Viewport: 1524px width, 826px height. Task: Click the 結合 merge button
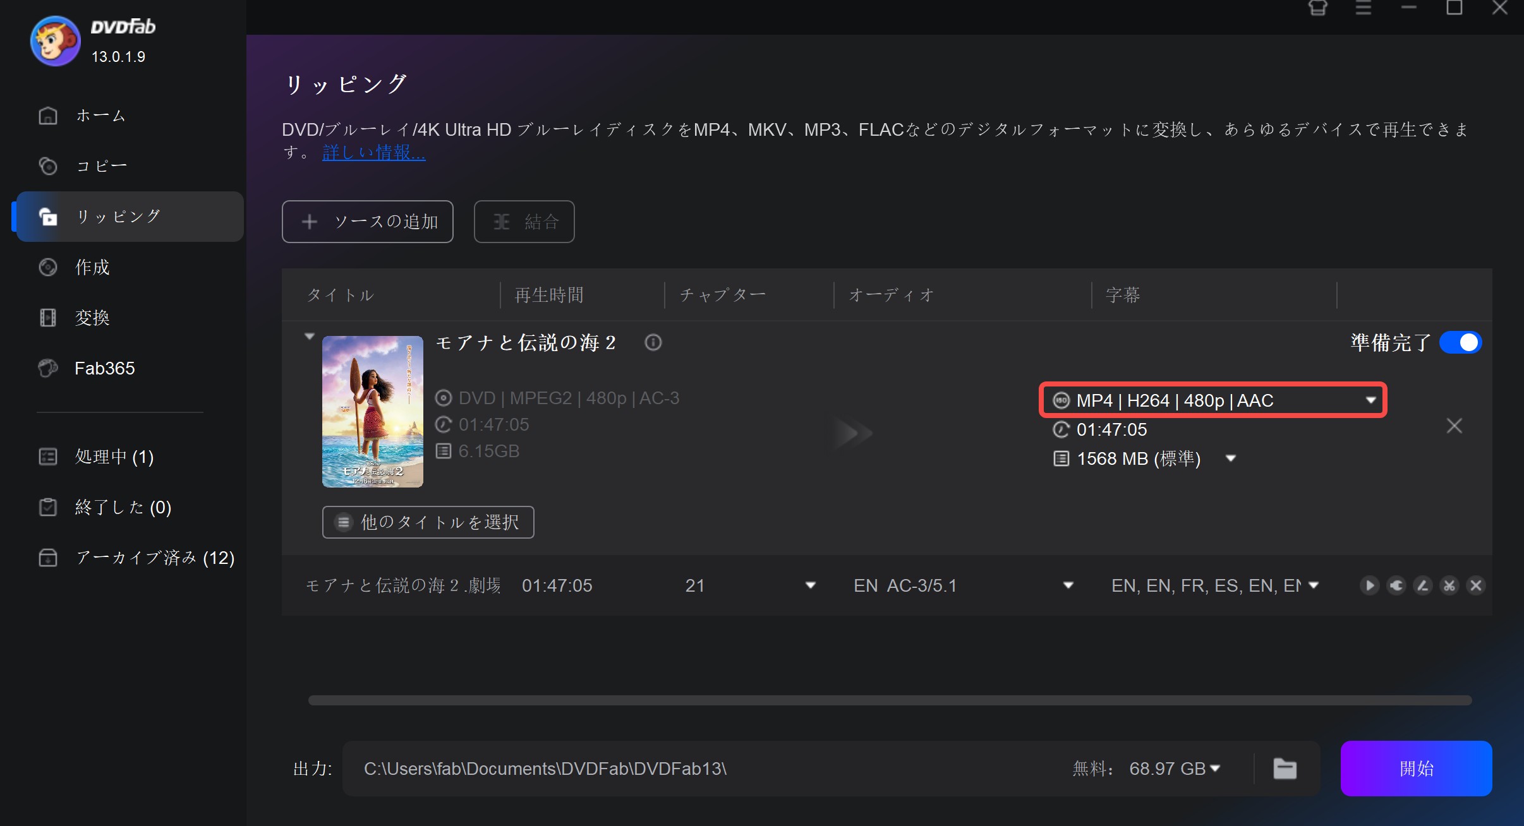point(524,222)
